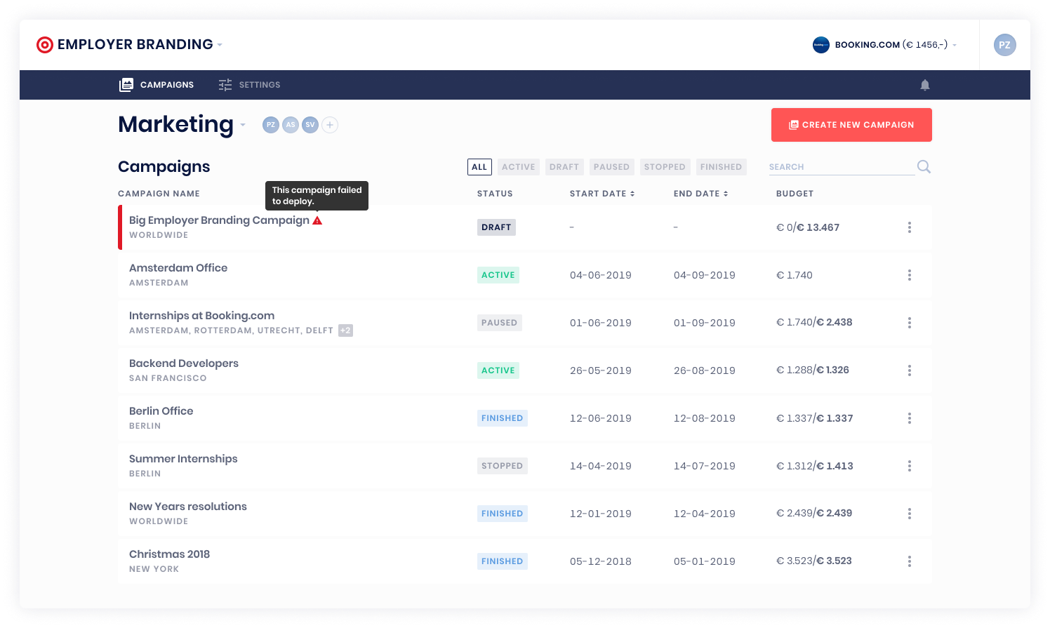Open Big Employer Branding Campaign
The height and width of the screenshot is (628, 1050).
pyautogui.click(x=219, y=220)
